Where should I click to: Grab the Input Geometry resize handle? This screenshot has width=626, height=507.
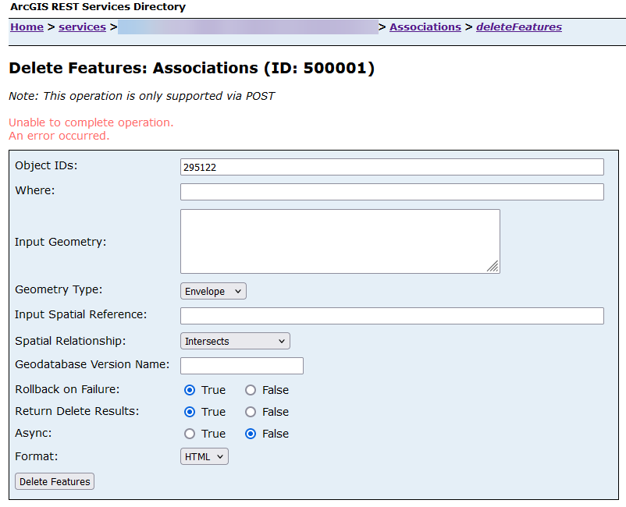(x=493, y=267)
